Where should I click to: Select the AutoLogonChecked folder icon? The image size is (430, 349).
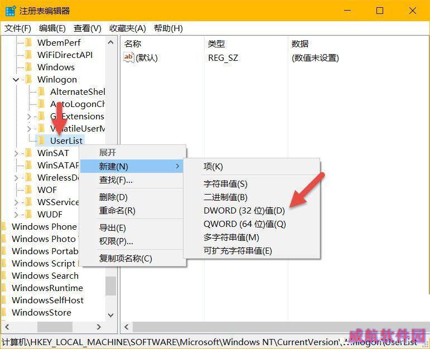click(41, 104)
